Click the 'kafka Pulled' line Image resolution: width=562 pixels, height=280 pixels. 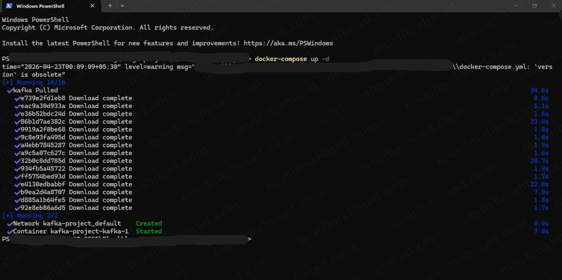35,90
